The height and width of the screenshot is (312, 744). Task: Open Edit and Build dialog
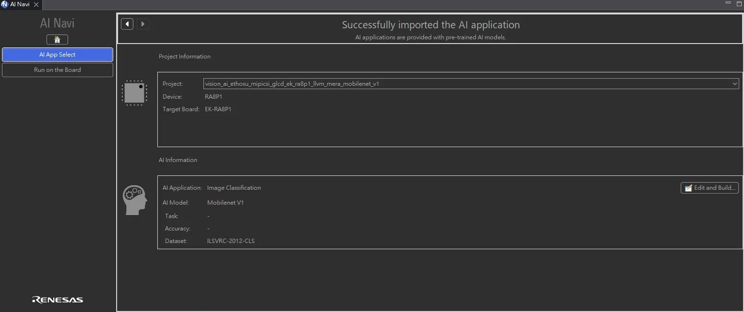pos(709,188)
